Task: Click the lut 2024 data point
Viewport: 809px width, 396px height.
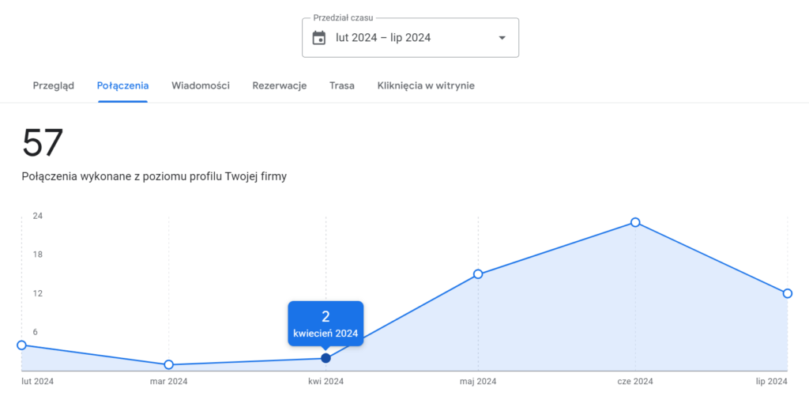Action: pos(21,345)
